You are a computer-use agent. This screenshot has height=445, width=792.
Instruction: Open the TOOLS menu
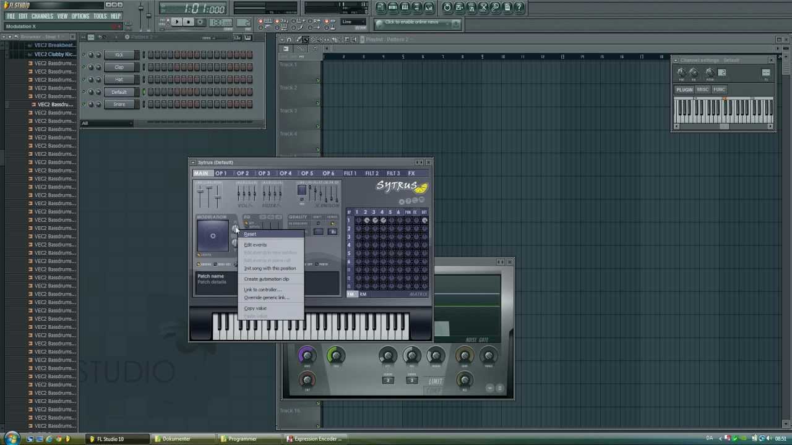pos(100,16)
